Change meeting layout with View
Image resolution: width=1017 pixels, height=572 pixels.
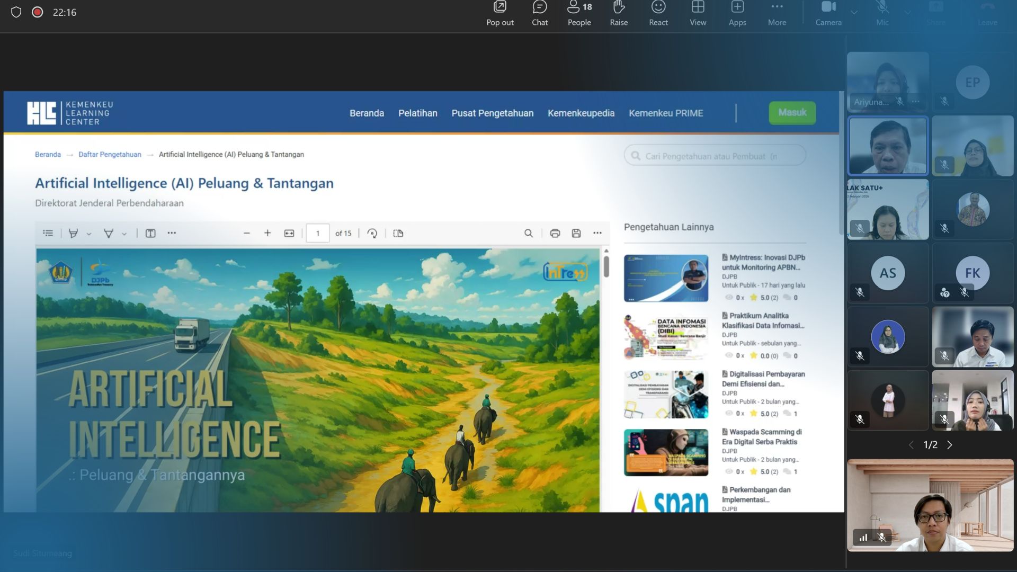click(698, 13)
